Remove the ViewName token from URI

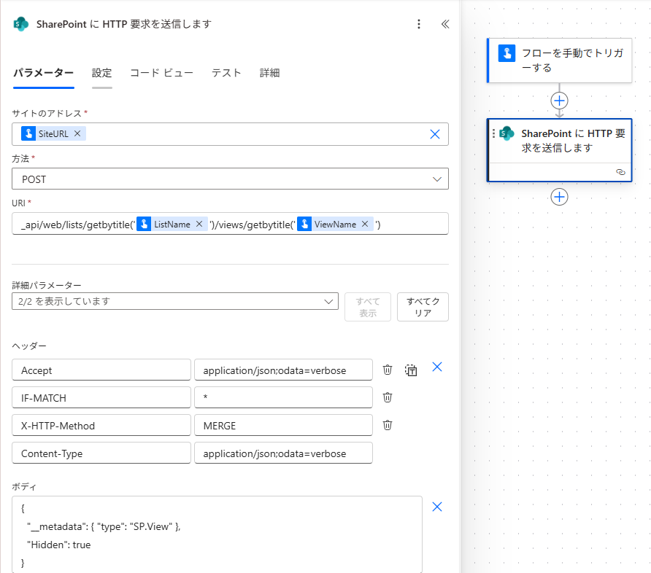tap(365, 225)
